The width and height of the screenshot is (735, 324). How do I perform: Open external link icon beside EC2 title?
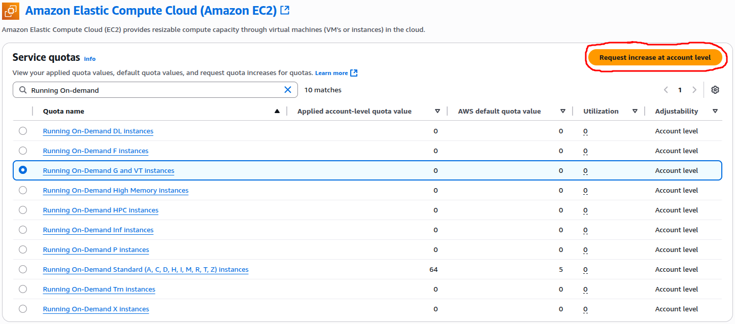point(285,10)
